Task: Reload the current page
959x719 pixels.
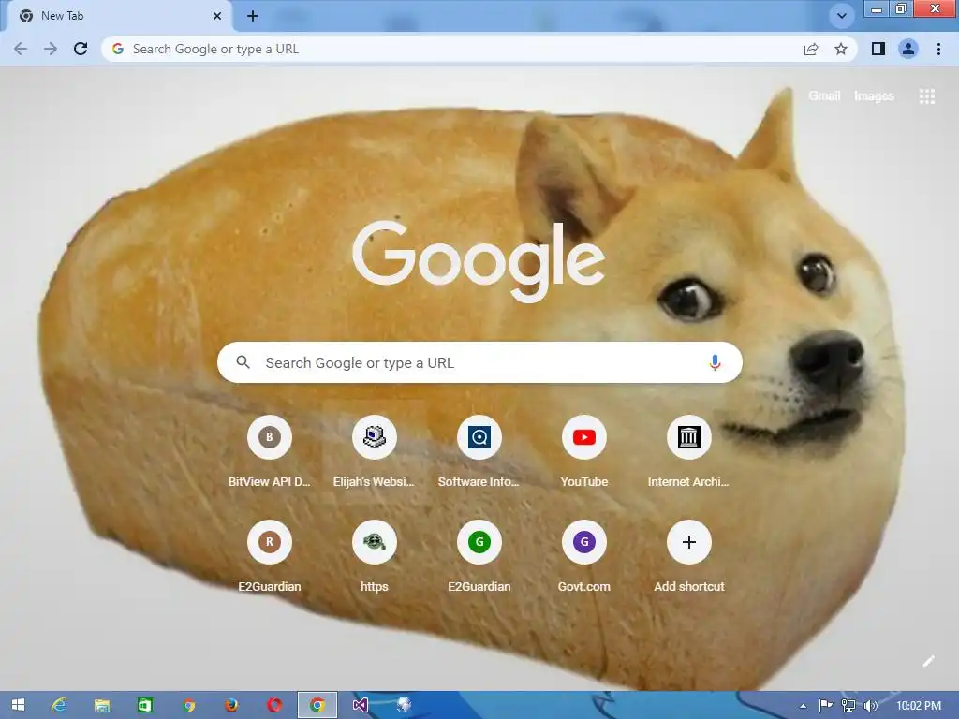Action: coord(81,49)
